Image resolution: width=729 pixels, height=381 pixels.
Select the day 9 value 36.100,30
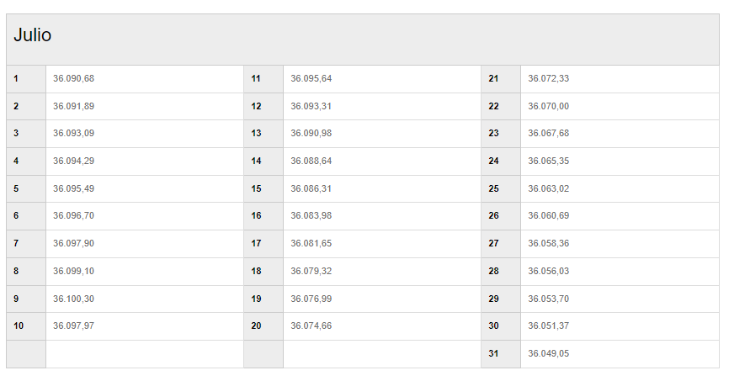[x=73, y=299]
